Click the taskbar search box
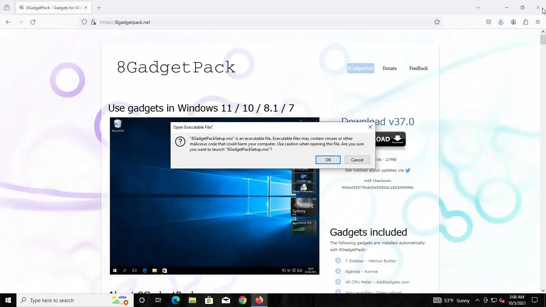The width and height of the screenshot is (546, 307). tap(75, 300)
